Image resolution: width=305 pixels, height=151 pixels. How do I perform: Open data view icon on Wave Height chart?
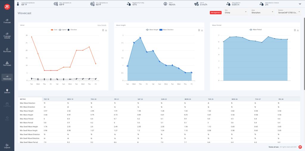(199, 30)
